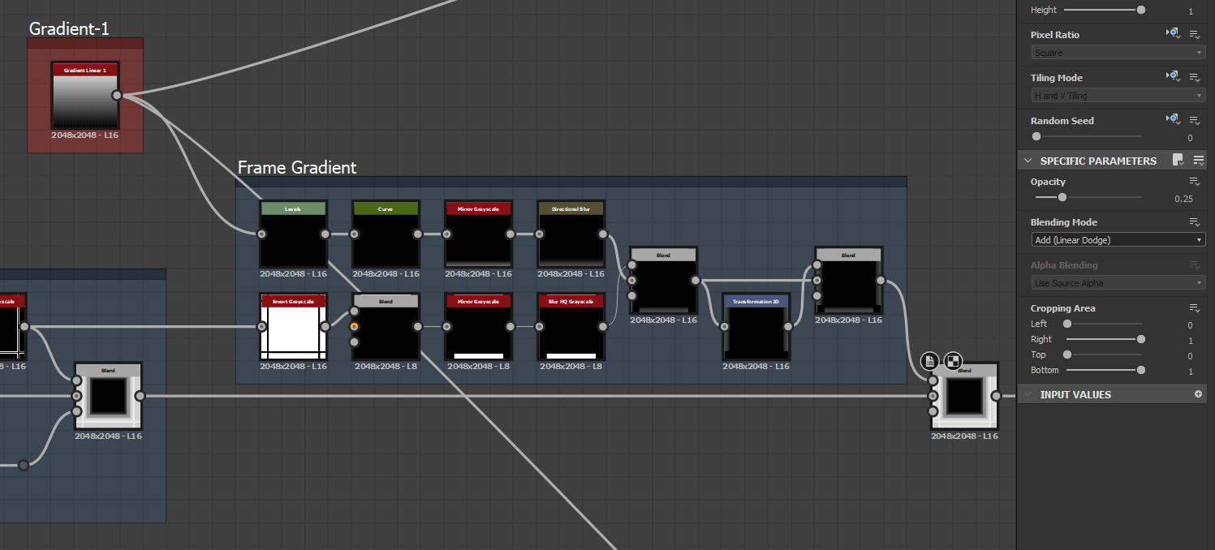Click the Opacity value field showing 0.25
1215x550 pixels.
pyautogui.click(x=1183, y=199)
